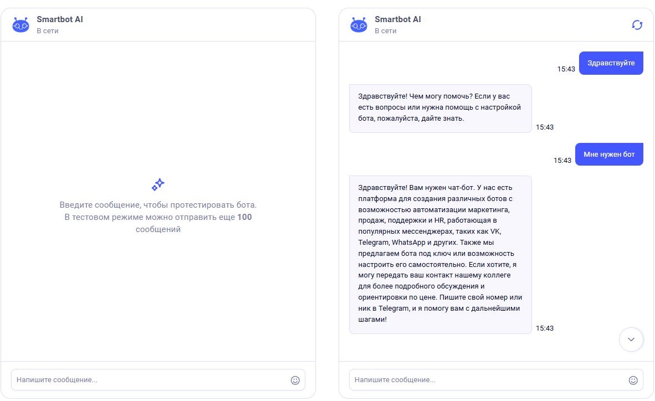Click the "В сети" status in the left header

click(48, 31)
